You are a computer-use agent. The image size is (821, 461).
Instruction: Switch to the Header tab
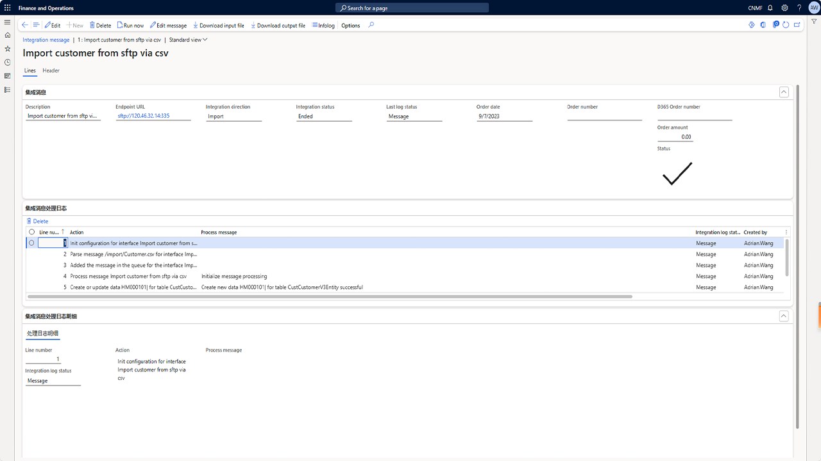[x=51, y=70]
